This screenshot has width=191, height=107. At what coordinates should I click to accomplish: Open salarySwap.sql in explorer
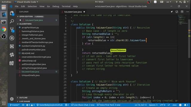pyautogui.click(x=38, y=61)
